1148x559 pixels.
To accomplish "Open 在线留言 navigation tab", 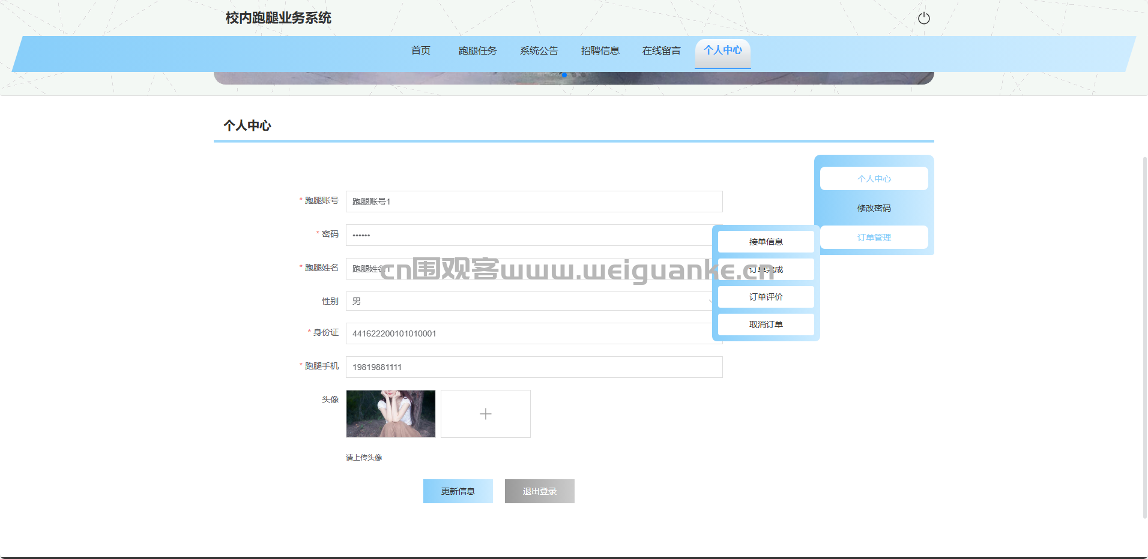I will pyautogui.click(x=661, y=51).
